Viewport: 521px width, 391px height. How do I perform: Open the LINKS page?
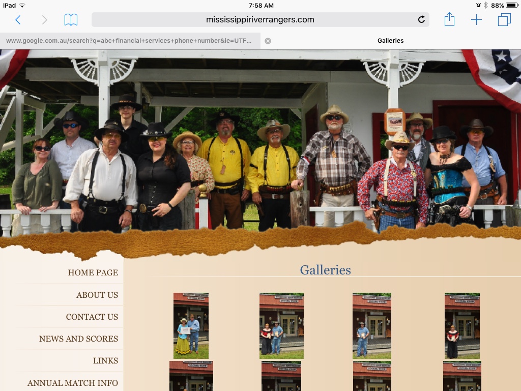coord(105,360)
